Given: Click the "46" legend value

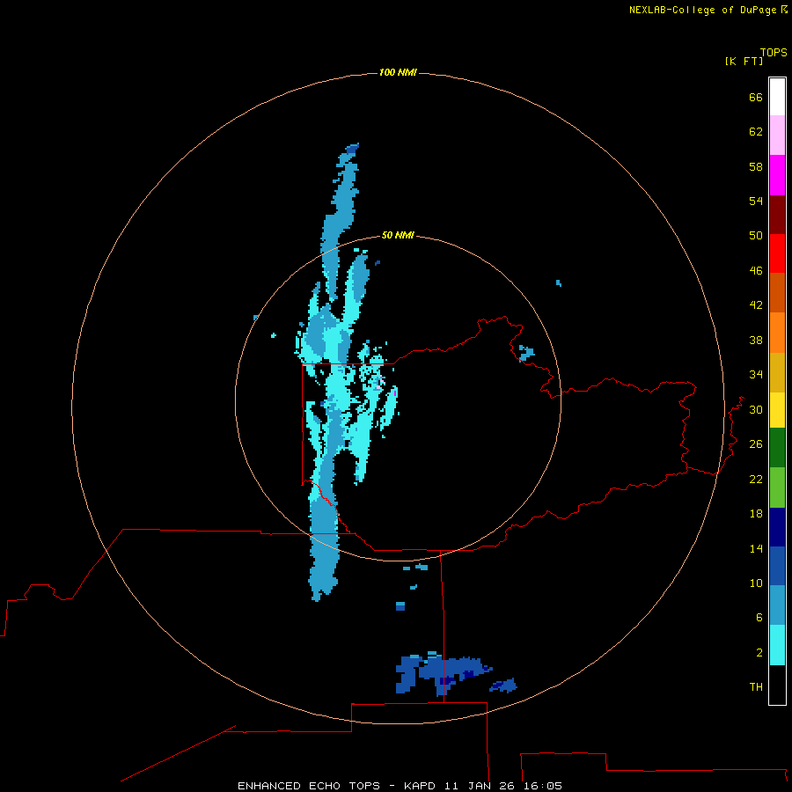Looking at the screenshot, I should pyautogui.click(x=756, y=271).
